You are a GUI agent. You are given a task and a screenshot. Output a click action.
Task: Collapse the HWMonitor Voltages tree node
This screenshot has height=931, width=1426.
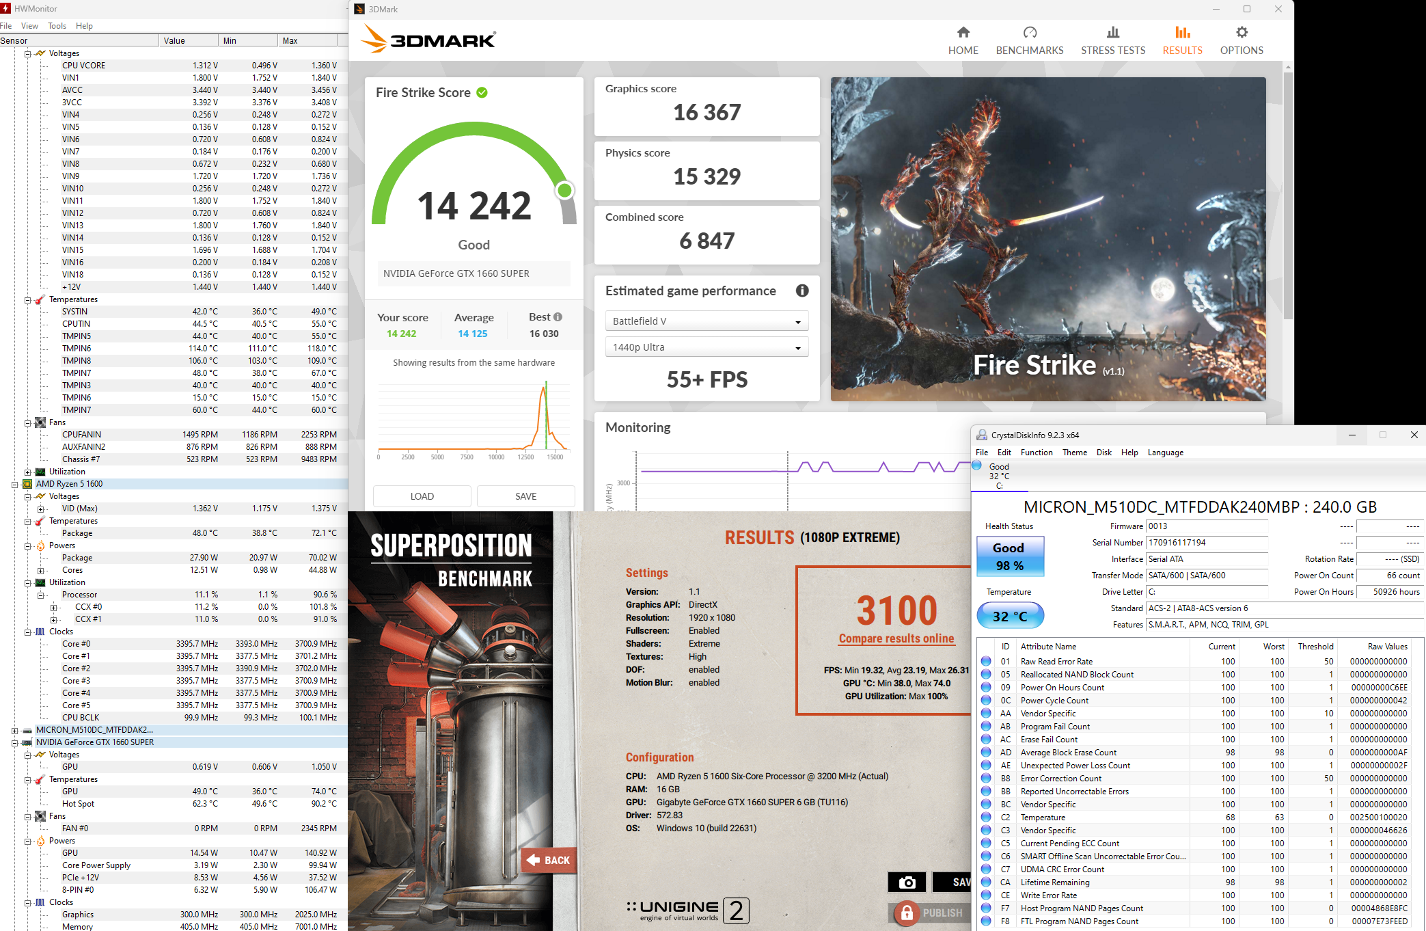tap(28, 53)
